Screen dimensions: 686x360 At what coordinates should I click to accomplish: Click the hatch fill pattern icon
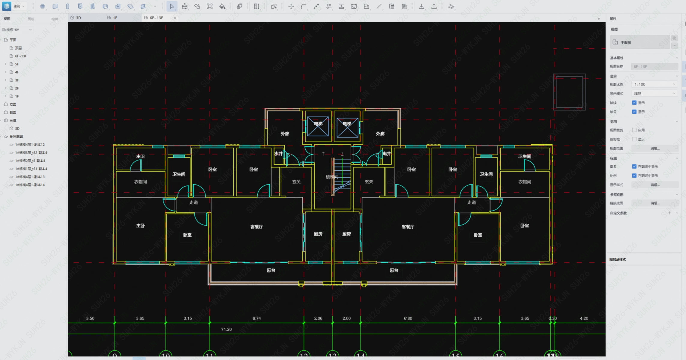[404, 6]
